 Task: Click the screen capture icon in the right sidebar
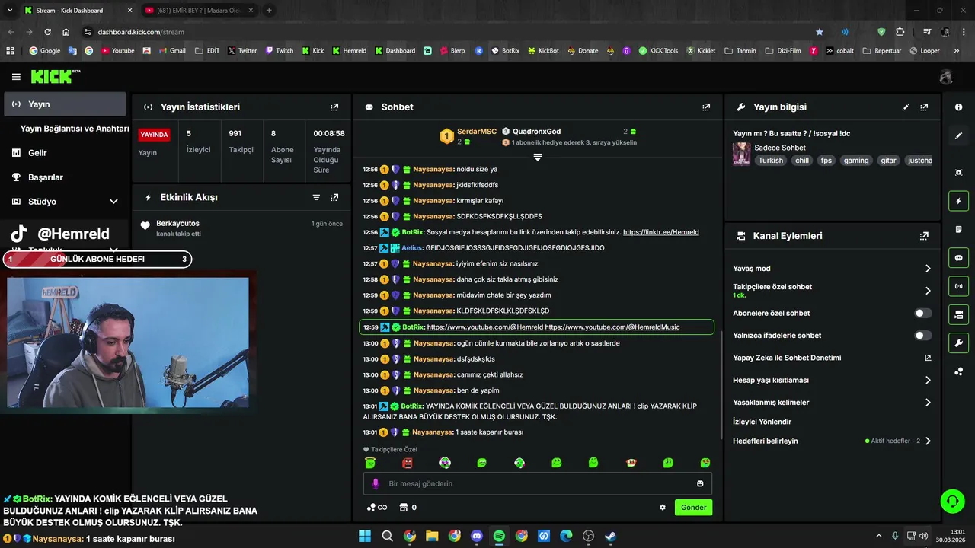click(958, 173)
